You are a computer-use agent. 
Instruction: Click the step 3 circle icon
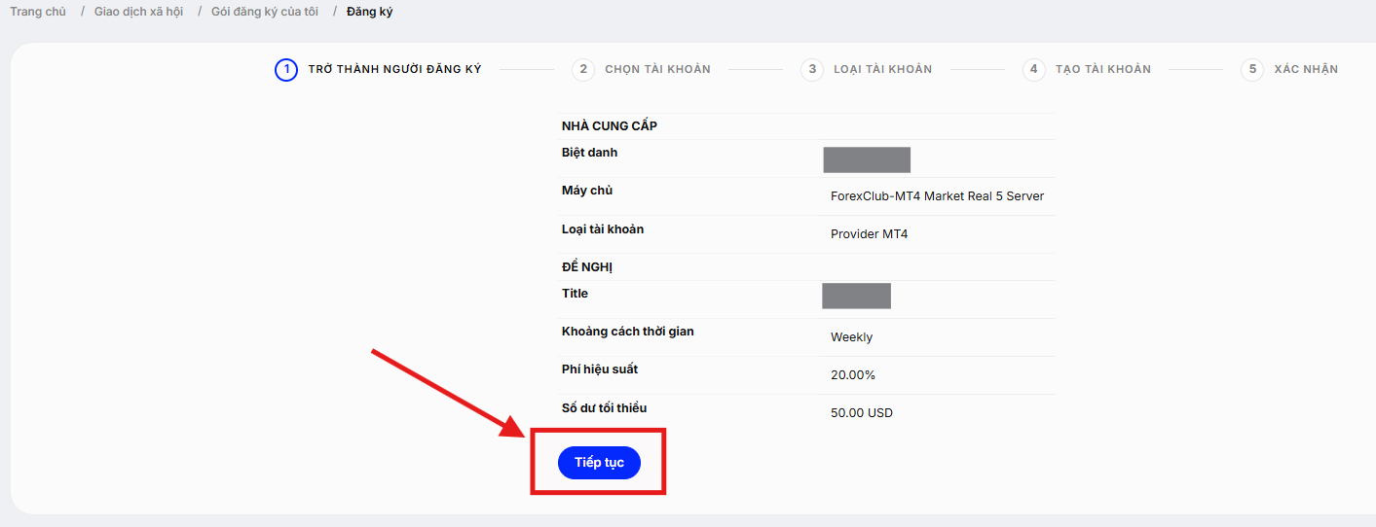click(812, 69)
